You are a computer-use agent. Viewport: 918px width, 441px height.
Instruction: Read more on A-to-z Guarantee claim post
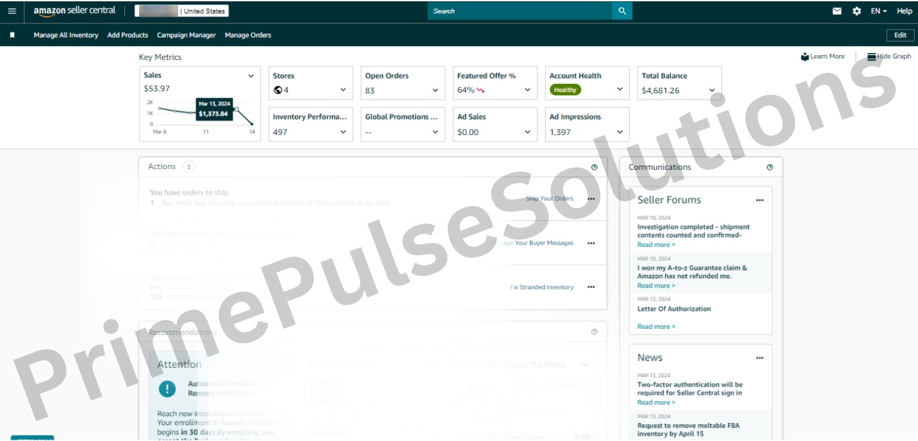pyautogui.click(x=657, y=286)
